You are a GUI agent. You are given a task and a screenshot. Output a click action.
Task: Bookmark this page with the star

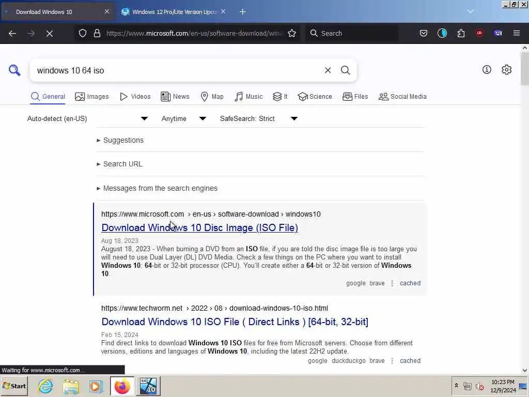(x=292, y=33)
